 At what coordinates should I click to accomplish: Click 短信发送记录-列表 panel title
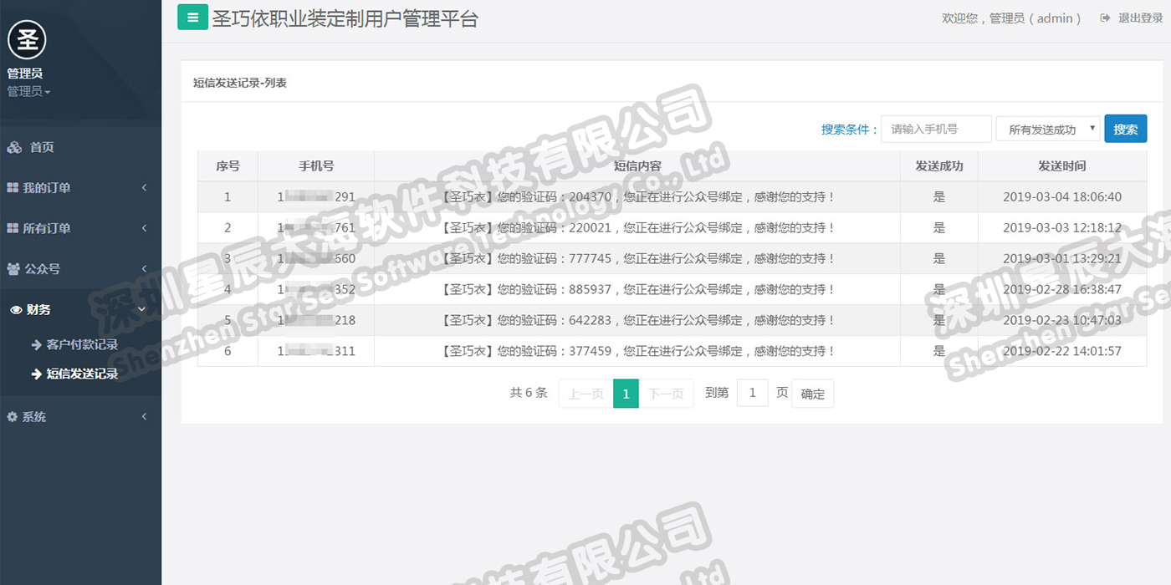240,83
